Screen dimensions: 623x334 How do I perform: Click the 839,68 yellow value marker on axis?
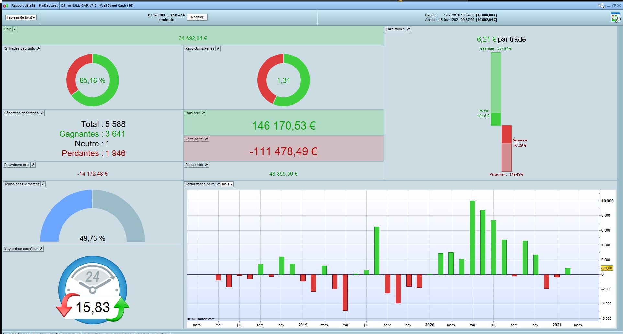pos(606,268)
